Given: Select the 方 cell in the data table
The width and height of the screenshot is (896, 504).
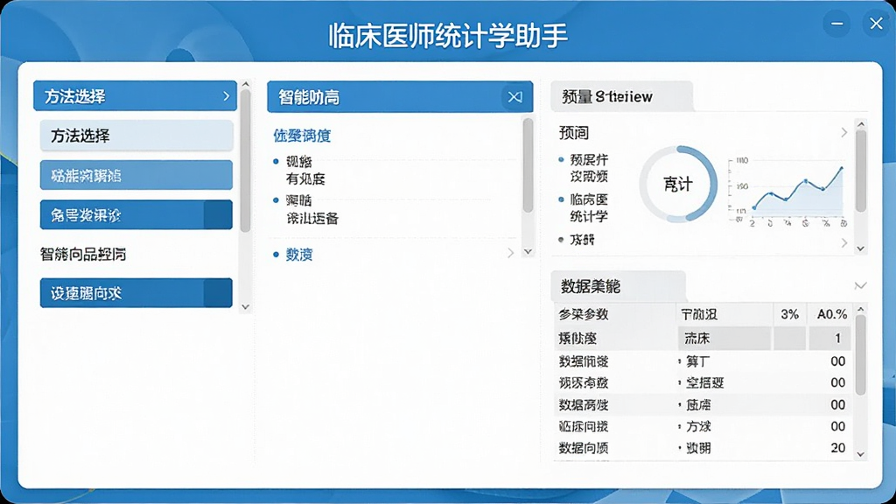Looking at the screenshot, I should click(x=698, y=426).
